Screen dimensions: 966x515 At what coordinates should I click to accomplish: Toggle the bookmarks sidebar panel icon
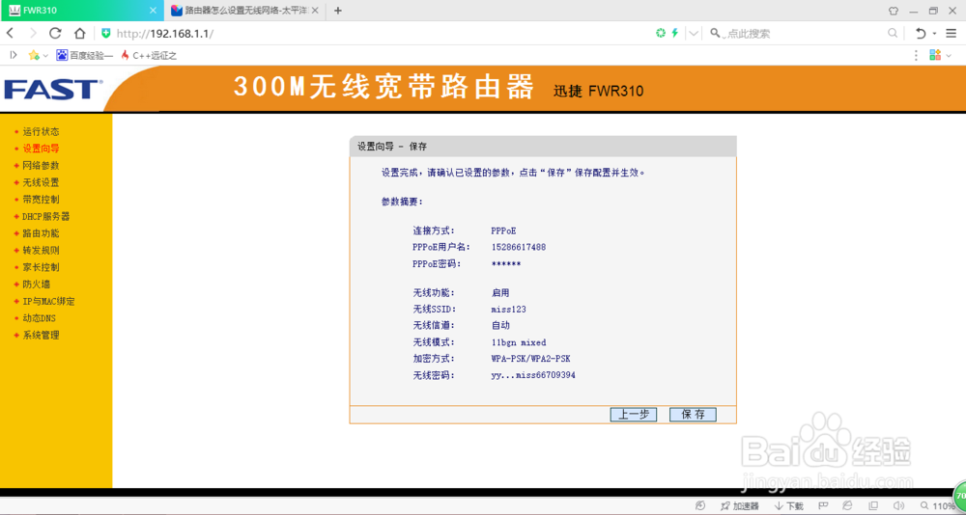(x=14, y=55)
